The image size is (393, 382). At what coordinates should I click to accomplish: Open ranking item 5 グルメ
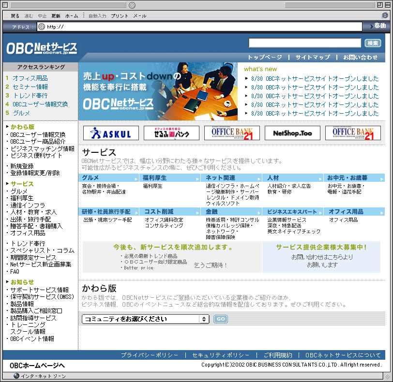21,113
